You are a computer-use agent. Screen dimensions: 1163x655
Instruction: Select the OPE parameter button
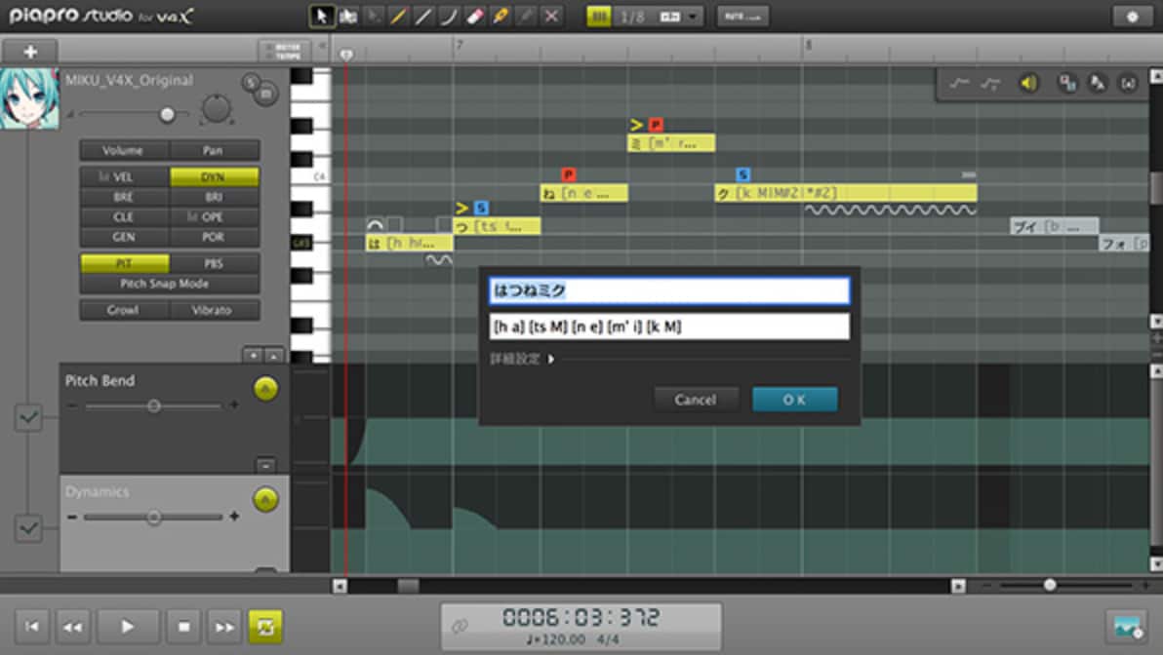pos(214,217)
